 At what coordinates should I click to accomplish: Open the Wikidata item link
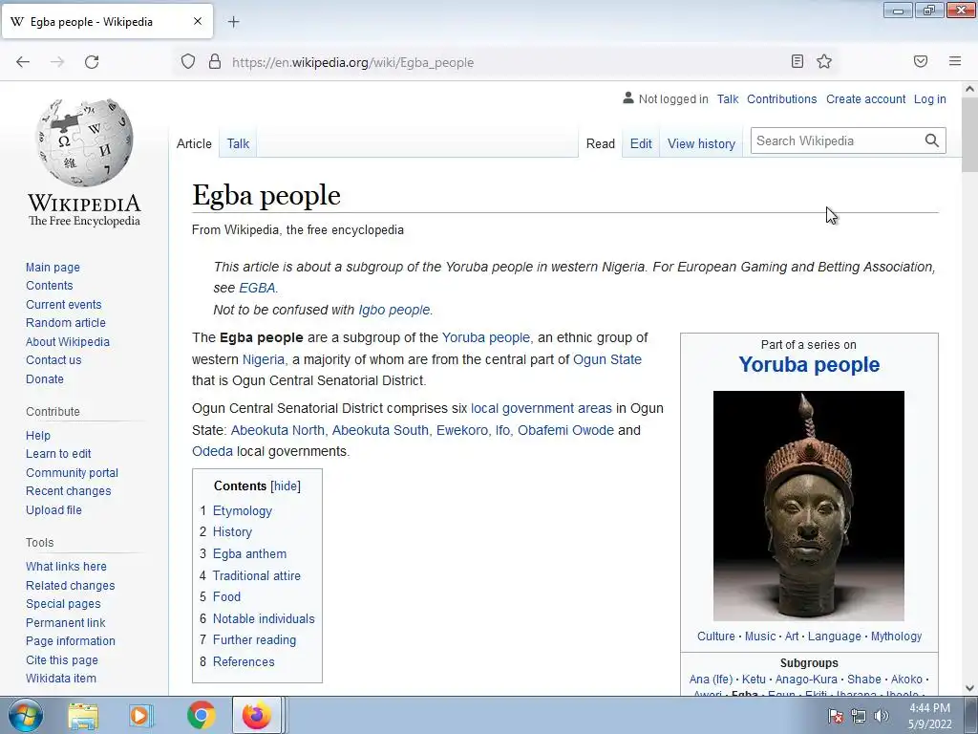pos(60,678)
